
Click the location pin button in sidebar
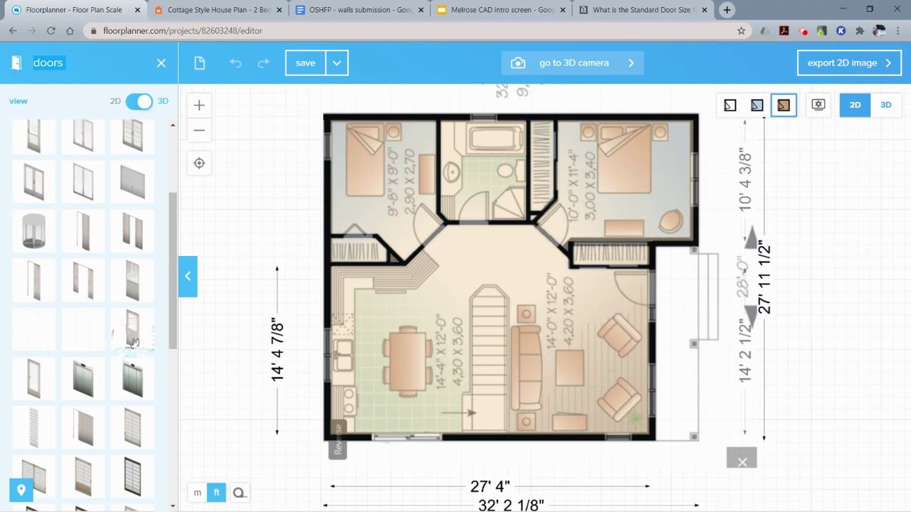pos(21,490)
